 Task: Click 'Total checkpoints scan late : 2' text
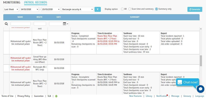click(137, 49)
